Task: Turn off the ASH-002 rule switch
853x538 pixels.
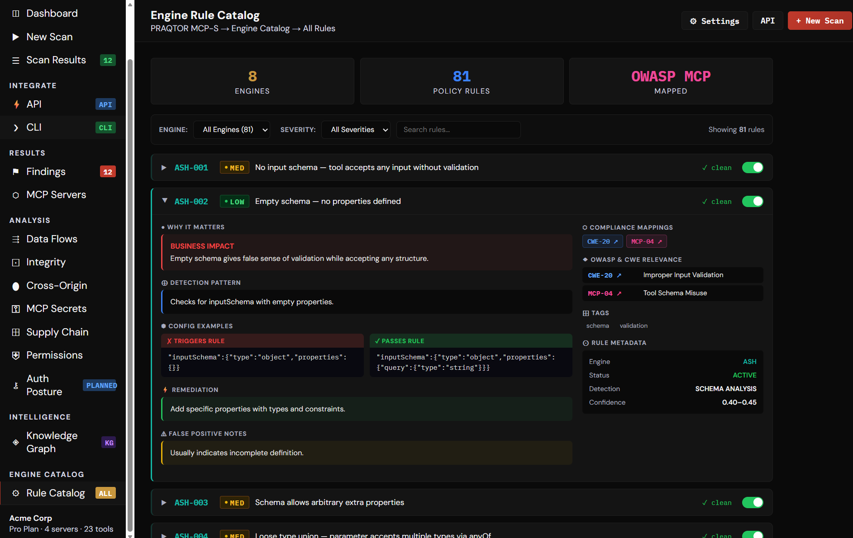Action: [x=753, y=202]
